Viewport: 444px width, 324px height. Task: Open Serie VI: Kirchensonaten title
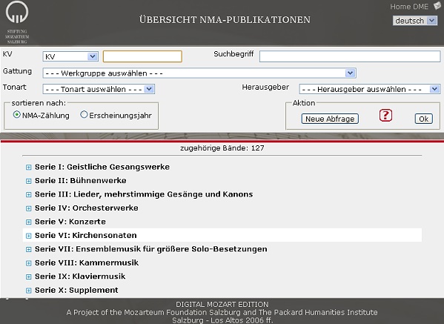pyautogui.click(x=86, y=235)
